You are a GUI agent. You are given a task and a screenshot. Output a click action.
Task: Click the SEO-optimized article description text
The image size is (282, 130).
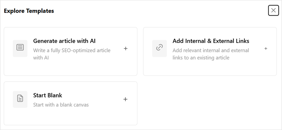coord(72,54)
